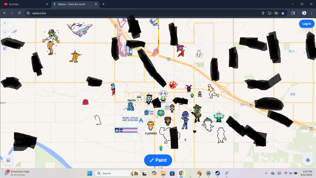Open the info button on the map
Screen dimensions: 316x178
[5, 23]
